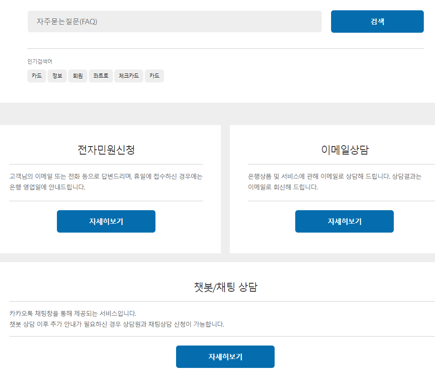Click the 이메일상담 section heading
Image resolution: width=435 pixels, height=376 pixels.
pos(344,150)
